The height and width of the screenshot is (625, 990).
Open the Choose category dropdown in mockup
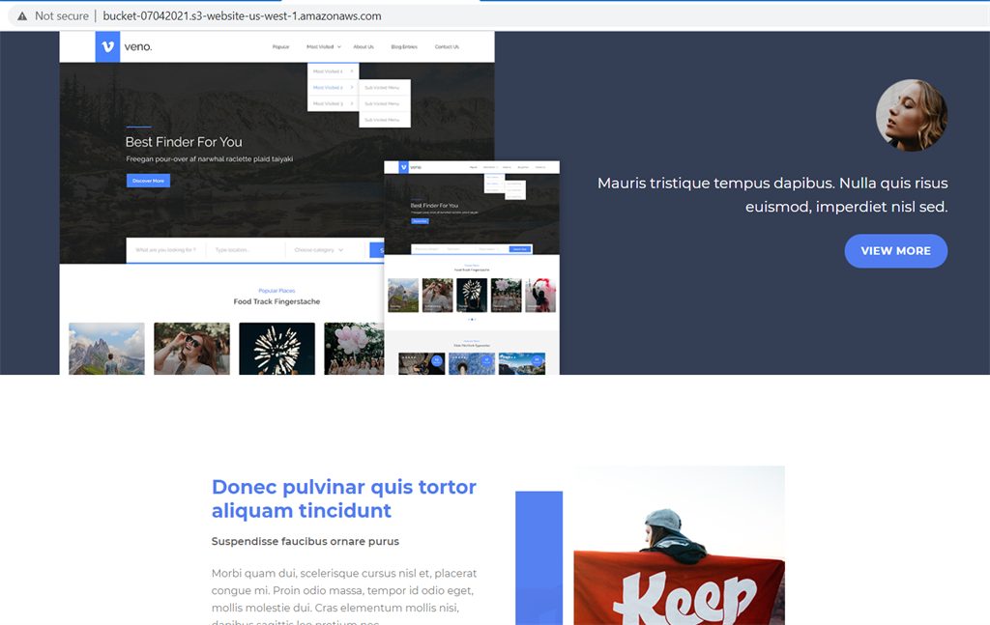click(319, 250)
